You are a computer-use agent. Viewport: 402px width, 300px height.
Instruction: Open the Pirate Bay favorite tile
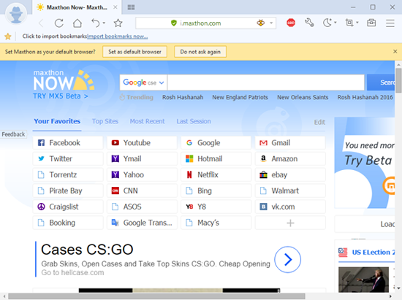click(x=68, y=191)
